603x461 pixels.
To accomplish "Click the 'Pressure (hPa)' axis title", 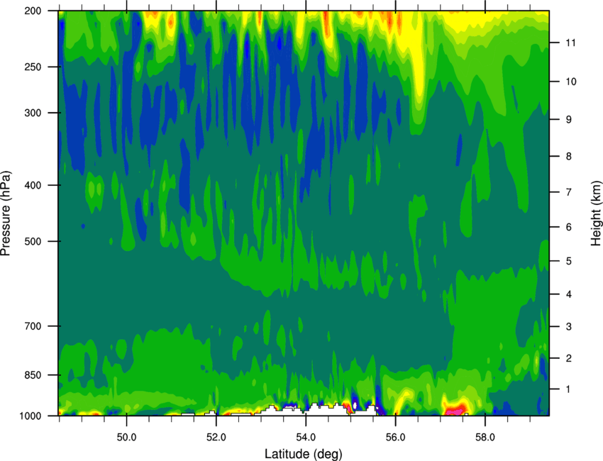I will click(6, 213).
